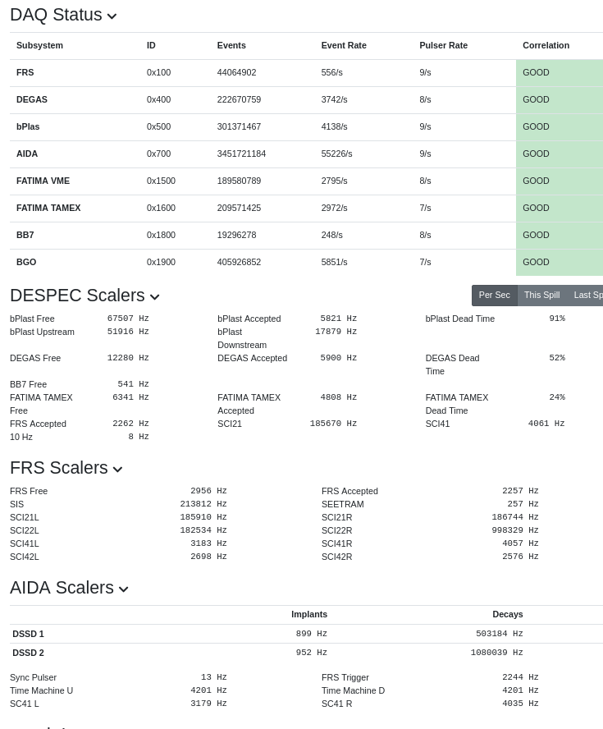Click the FATIMA TAMEX subsystem name

(48, 209)
